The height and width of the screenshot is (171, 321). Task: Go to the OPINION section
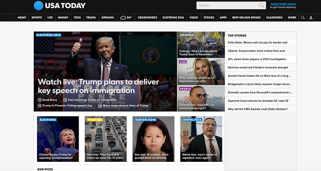tap(108, 18)
